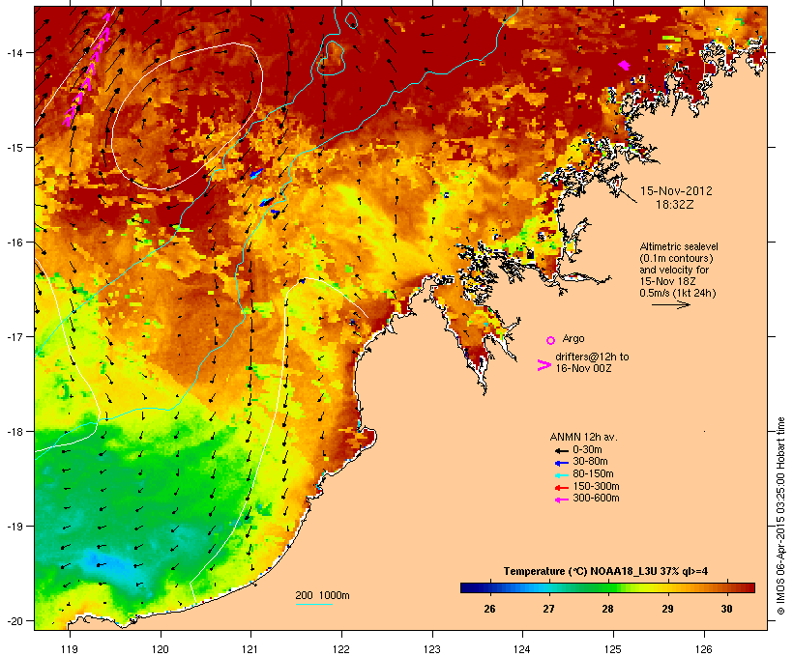The height and width of the screenshot is (657, 793).
Task: Click the 15-Nov-2012 date label
Action: (676, 191)
